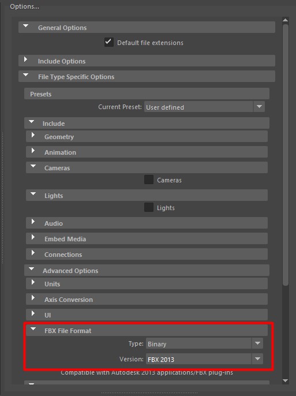Click the scrollbar down arrow
The height and width of the screenshot is (396, 296).
[x=286, y=380]
